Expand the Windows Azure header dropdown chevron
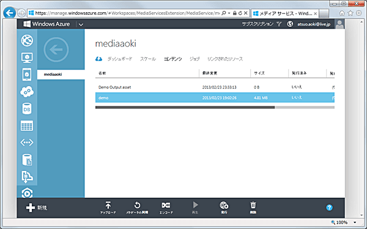The height and width of the screenshot is (229, 367). tap(81, 24)
